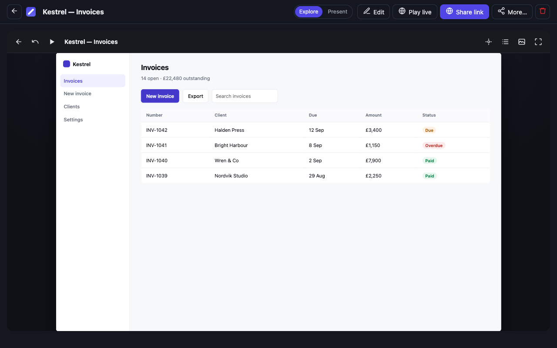Open New invoice in the sidebar

coord(93,94)
